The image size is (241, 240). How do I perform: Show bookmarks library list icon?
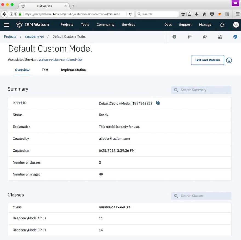pos(190,14)
